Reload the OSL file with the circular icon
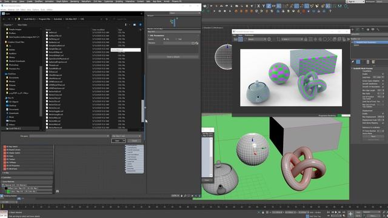Image resolution: width=388 pixels, height=218 pixels. (197, 43)
